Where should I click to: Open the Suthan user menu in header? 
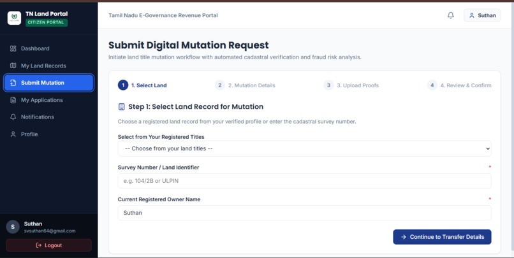point(482,15)
